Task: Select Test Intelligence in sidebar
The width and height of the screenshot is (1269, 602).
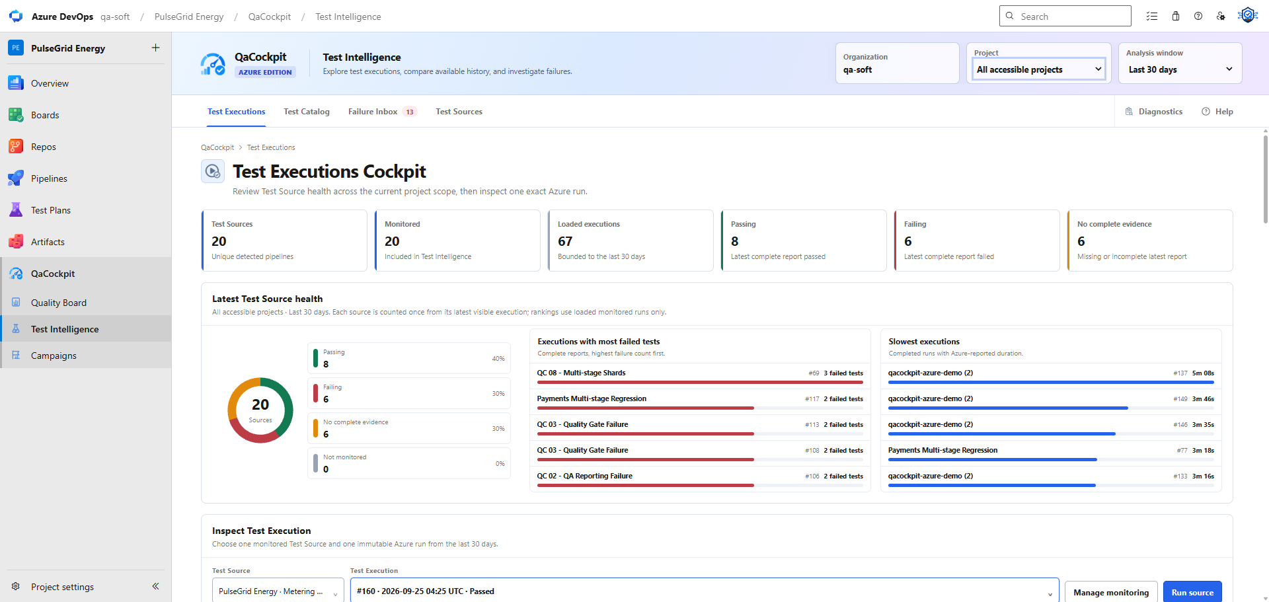Action: click(x=85, y=329)
